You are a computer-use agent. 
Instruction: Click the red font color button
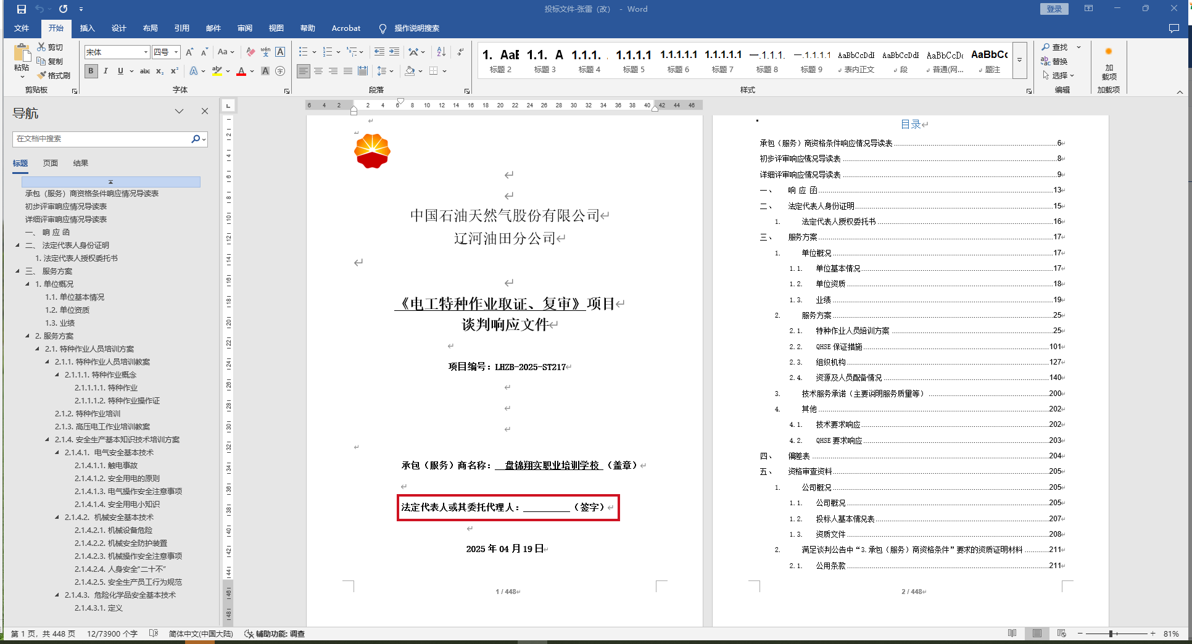pyautogui.click(x=241, y=71)
